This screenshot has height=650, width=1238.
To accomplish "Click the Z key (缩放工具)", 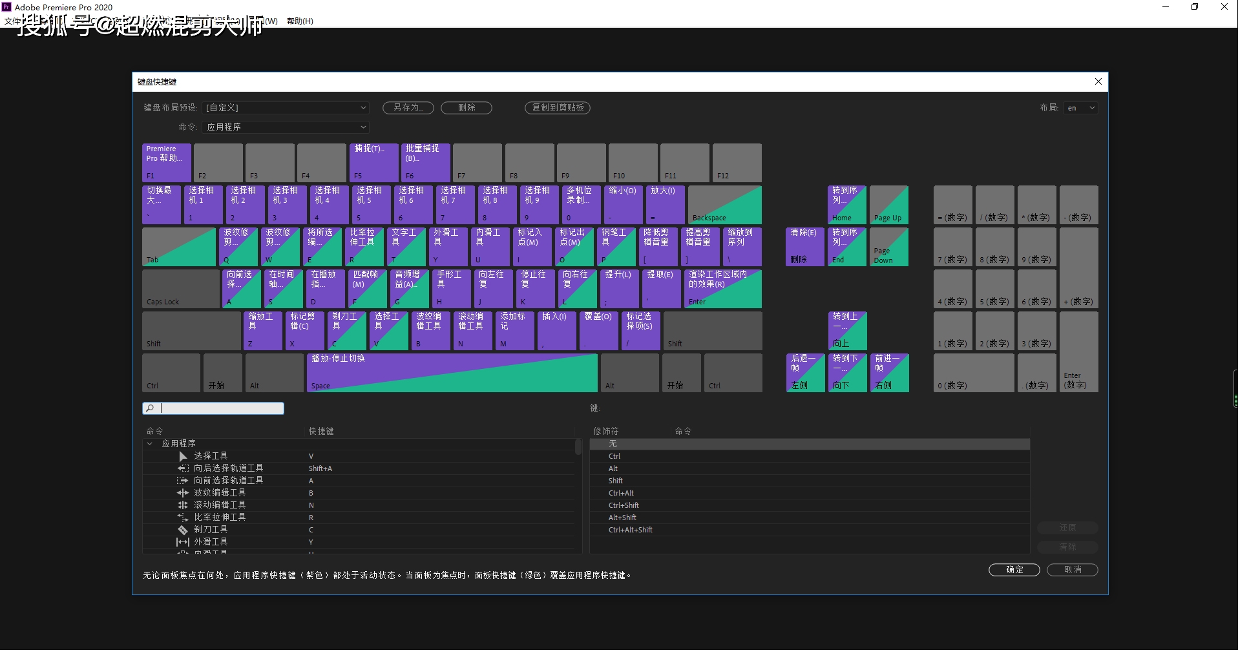I will (263, 331).
